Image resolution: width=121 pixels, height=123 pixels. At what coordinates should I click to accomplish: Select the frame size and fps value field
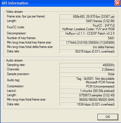(87, 17)
